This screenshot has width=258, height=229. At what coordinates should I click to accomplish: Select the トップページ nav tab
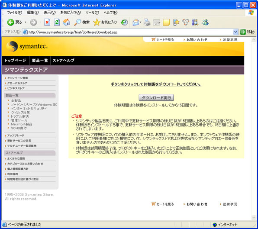click(x=15, y=60)
